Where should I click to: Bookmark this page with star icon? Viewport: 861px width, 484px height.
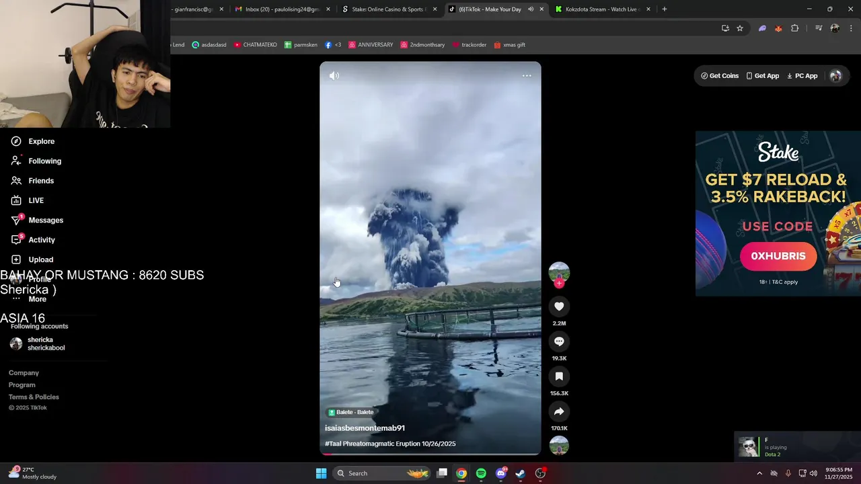740,28
